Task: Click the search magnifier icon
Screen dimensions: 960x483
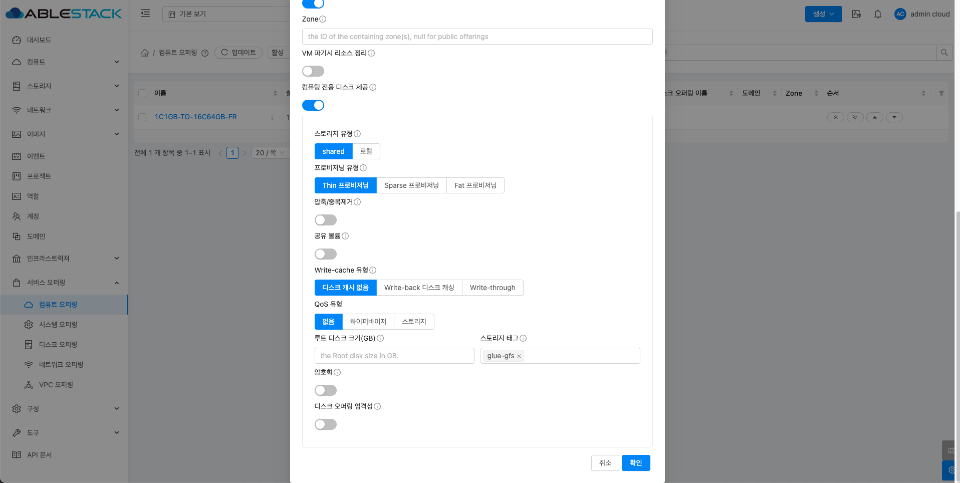Action: point(944,53)
